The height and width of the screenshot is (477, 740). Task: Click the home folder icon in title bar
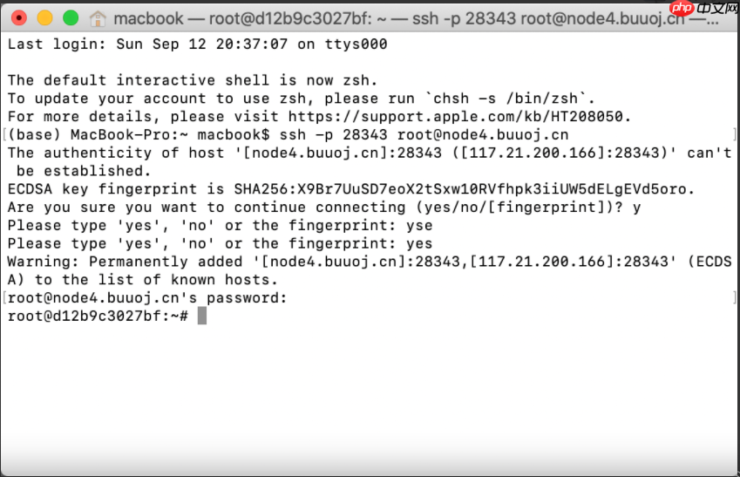pos(98,17)
